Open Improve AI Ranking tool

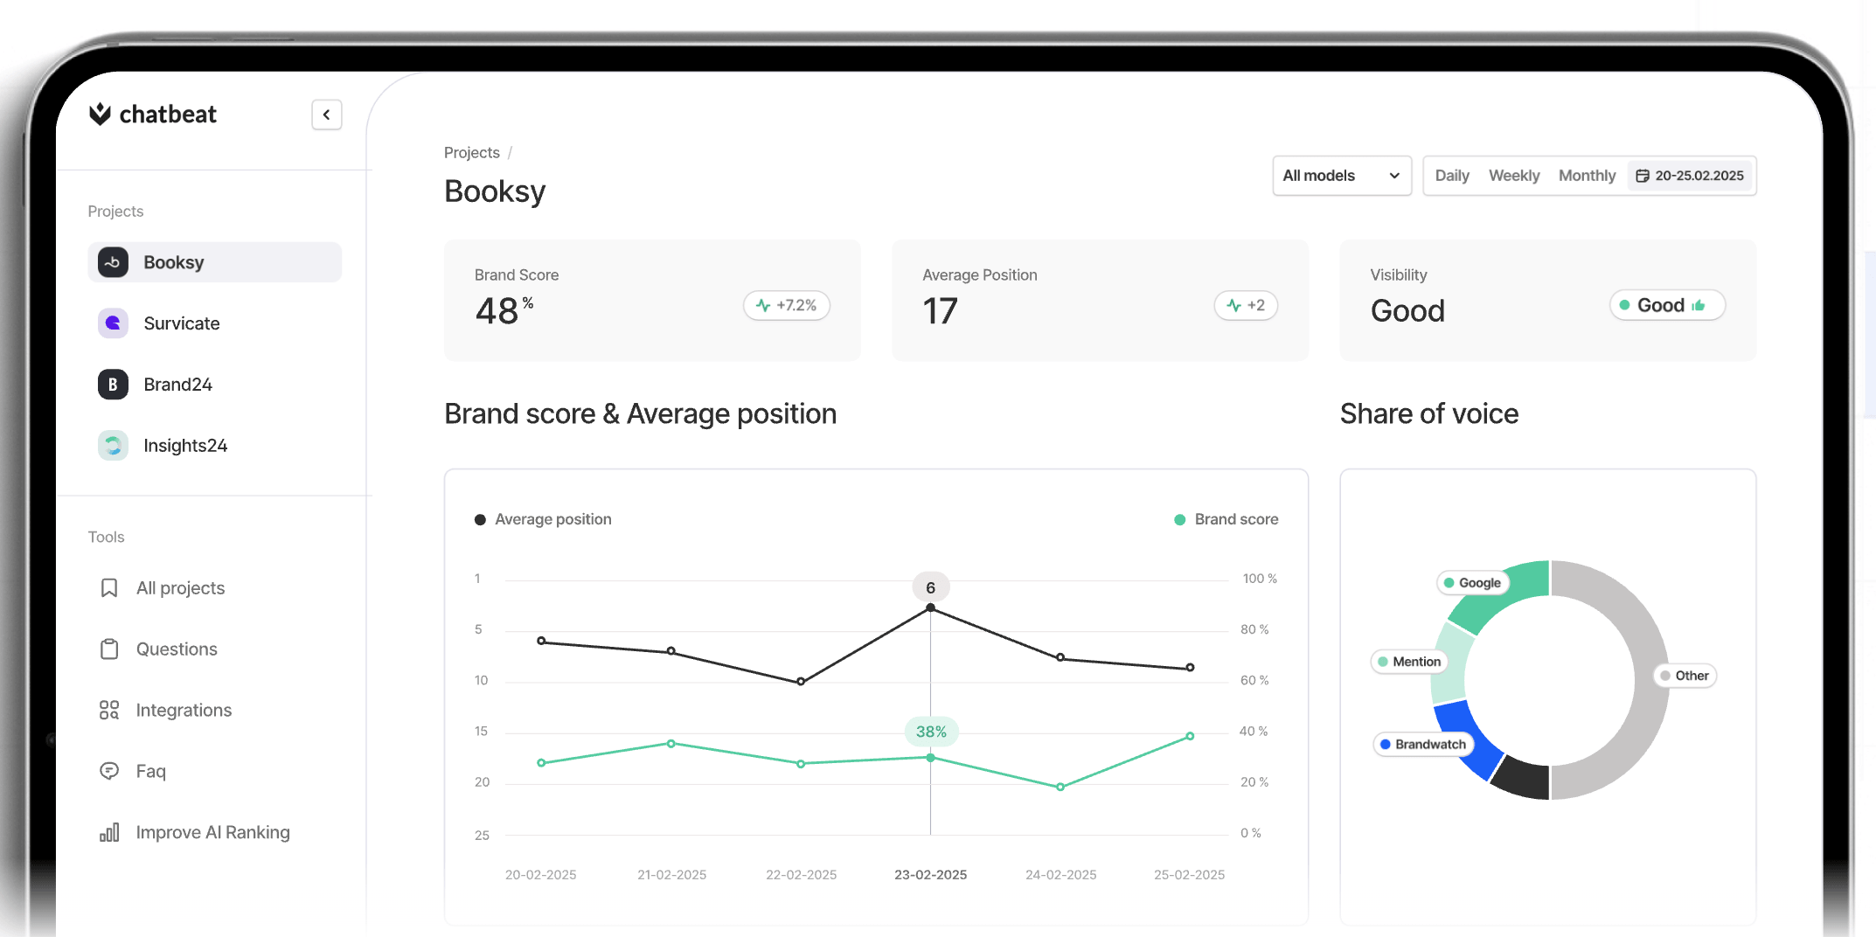coord(213,832)
